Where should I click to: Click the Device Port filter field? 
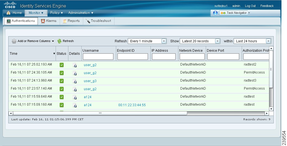click(x=223, y=56)
